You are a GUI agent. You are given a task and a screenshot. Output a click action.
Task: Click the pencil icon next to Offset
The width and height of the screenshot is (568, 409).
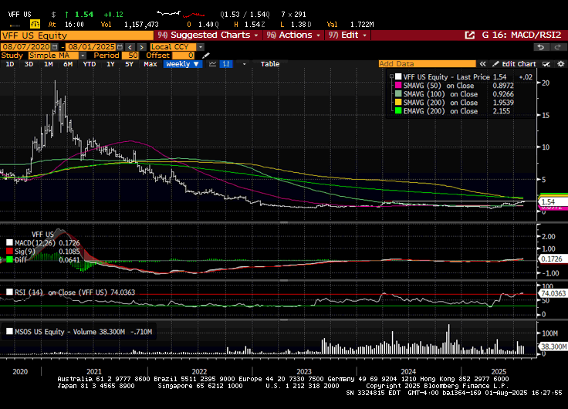[x=206, y=56]
